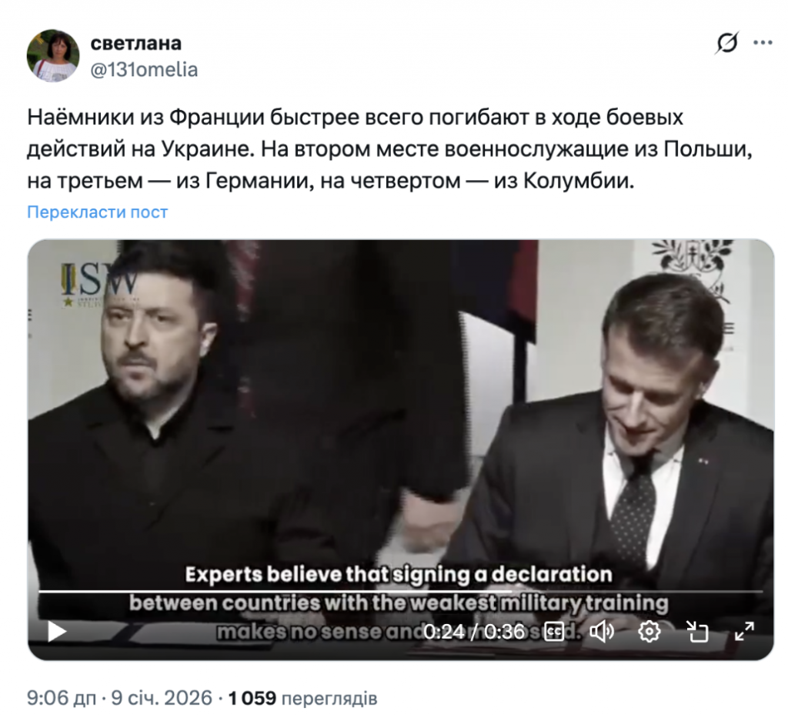The width and height of the screenshot is (788, 721).
Task: Click the post timestamp 9:06 дп
Action: point(62,698)
